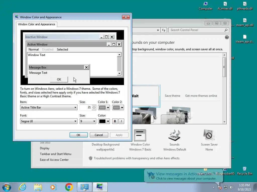Click Disabled menu item in preview
This screenshot has height=192, width=257.
48,49
